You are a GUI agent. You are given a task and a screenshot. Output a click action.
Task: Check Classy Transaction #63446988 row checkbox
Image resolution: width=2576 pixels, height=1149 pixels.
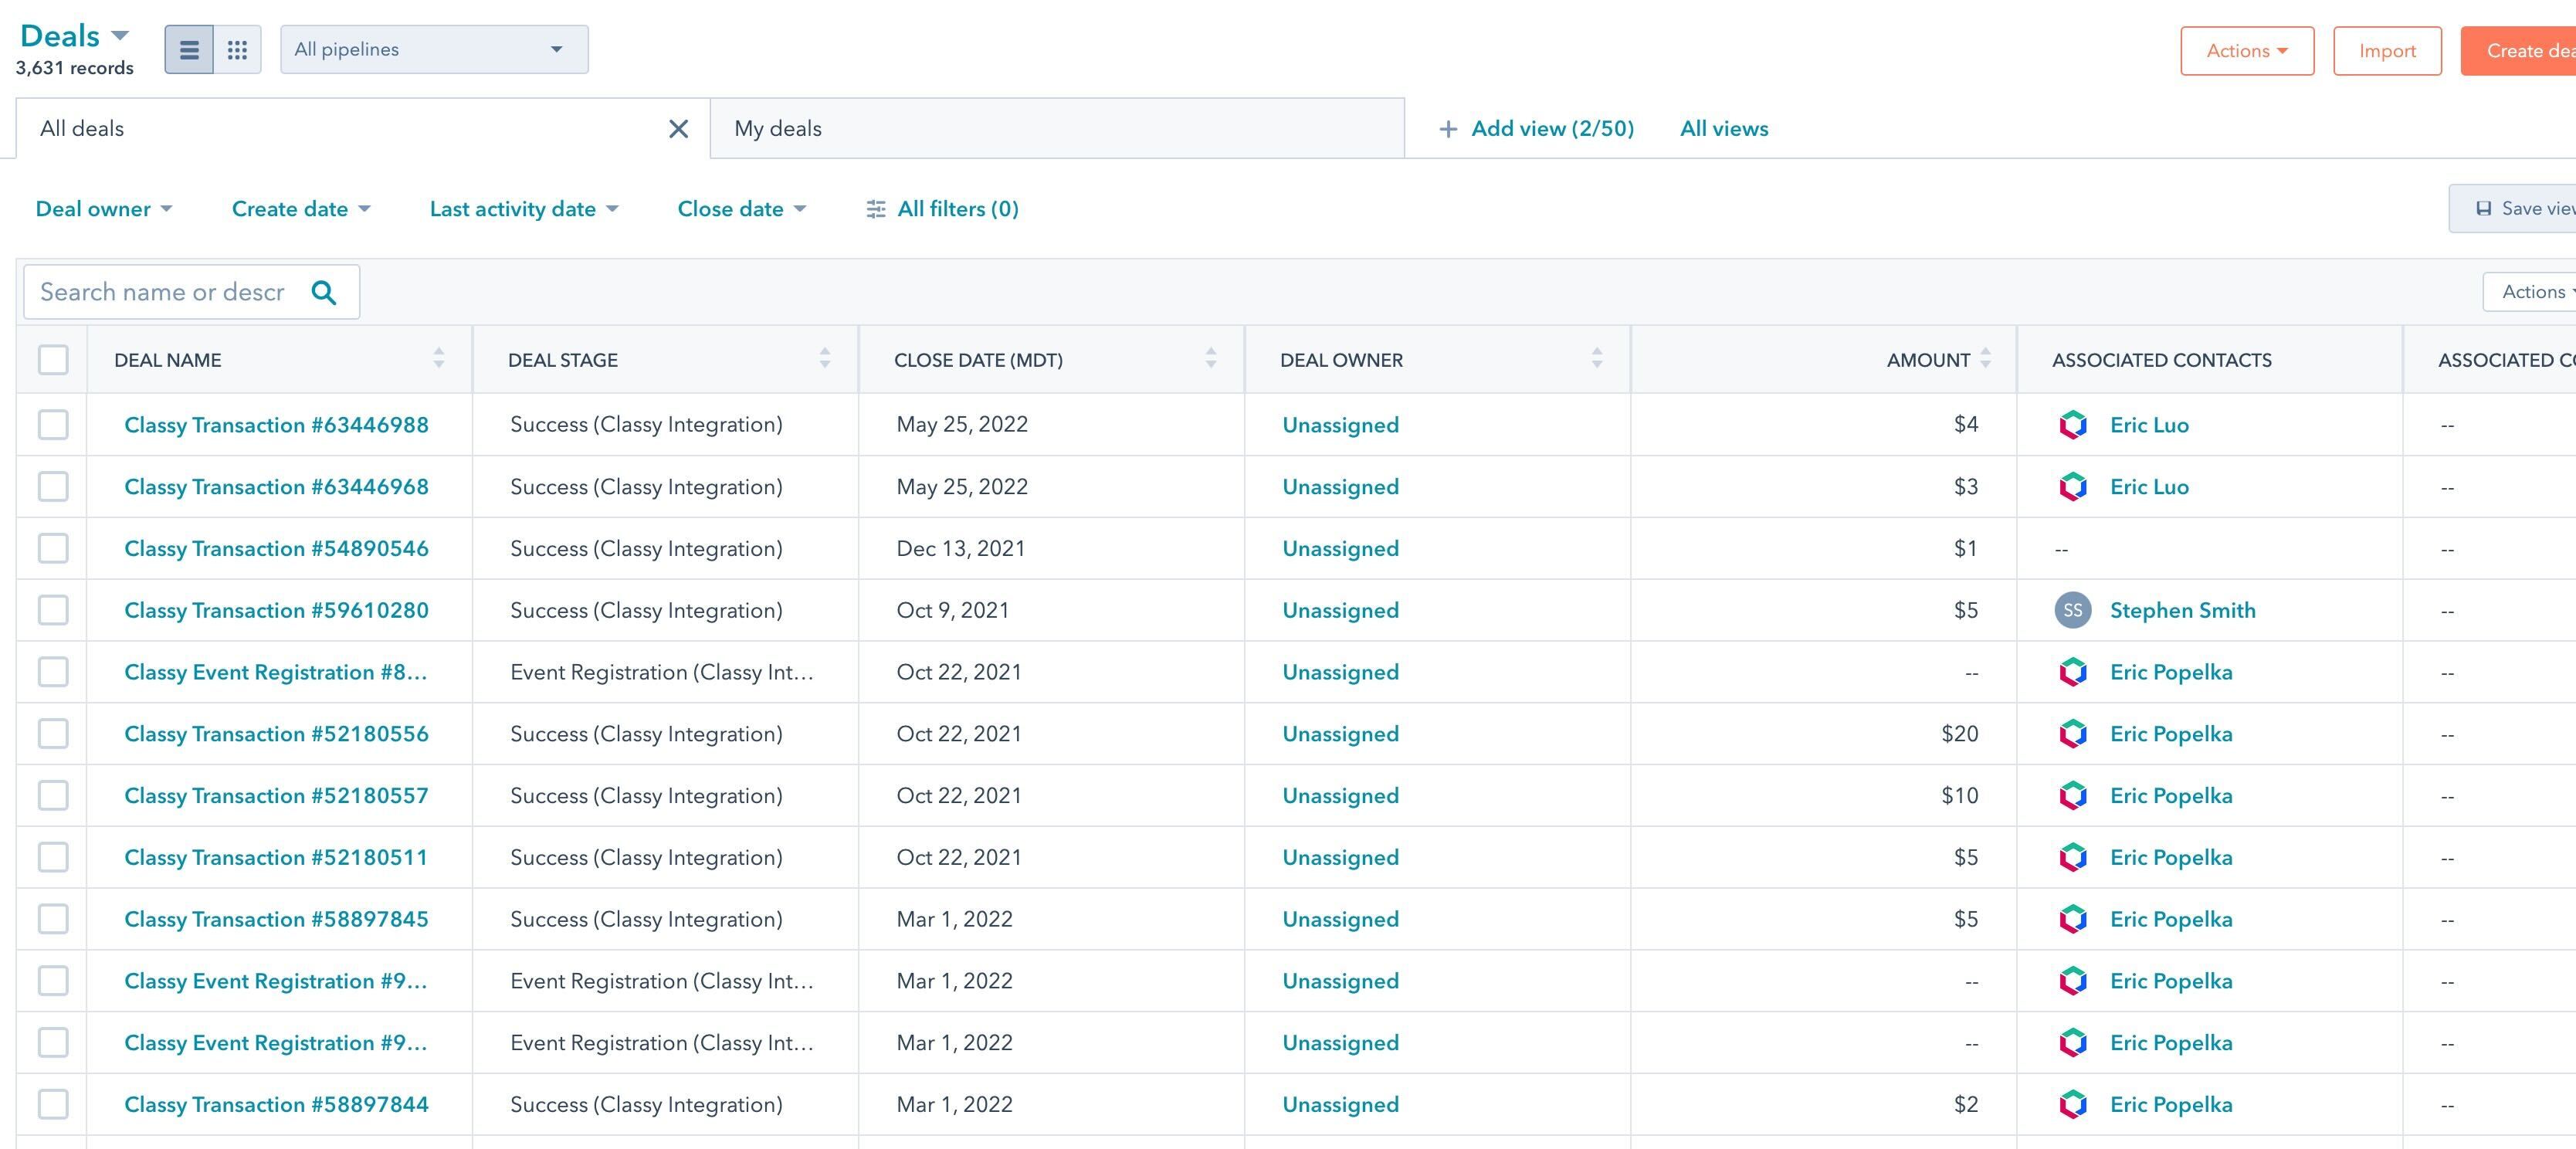pos(53,425)
